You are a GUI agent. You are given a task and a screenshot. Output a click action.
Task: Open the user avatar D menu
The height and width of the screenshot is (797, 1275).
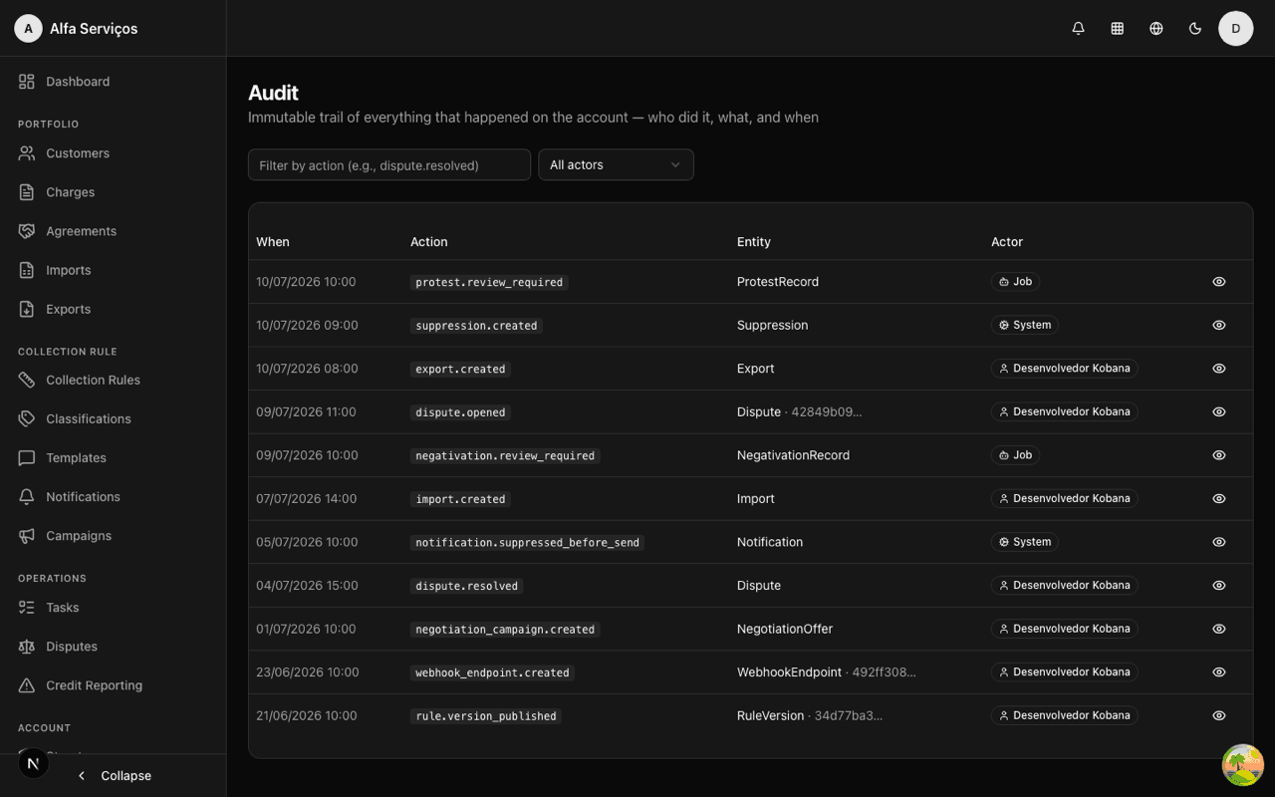pyautogui.click(x=1236, y=28)
